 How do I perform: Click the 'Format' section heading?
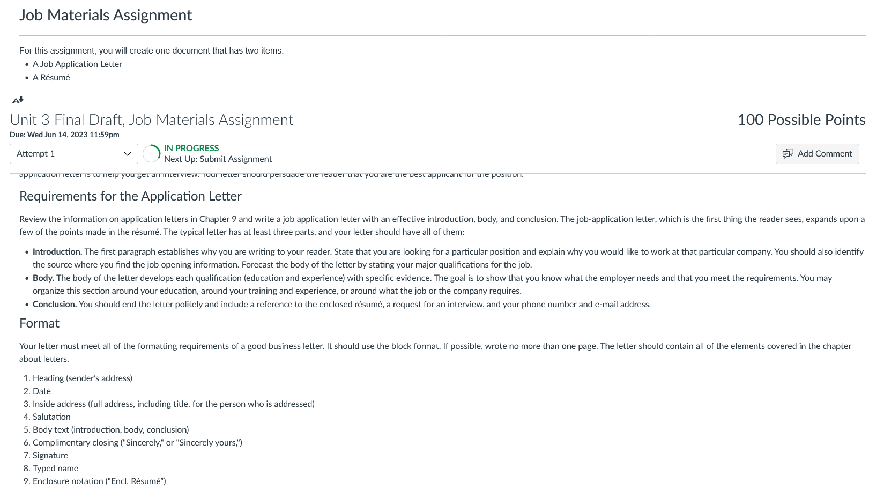[x=39, y=323]
